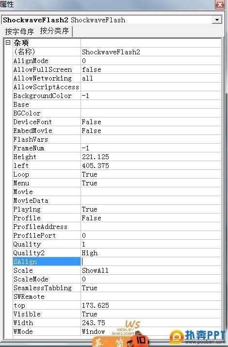Viewport: 228px width, 347px height.
Task: Select the EmbedMovie property
Action: (47, 131)
